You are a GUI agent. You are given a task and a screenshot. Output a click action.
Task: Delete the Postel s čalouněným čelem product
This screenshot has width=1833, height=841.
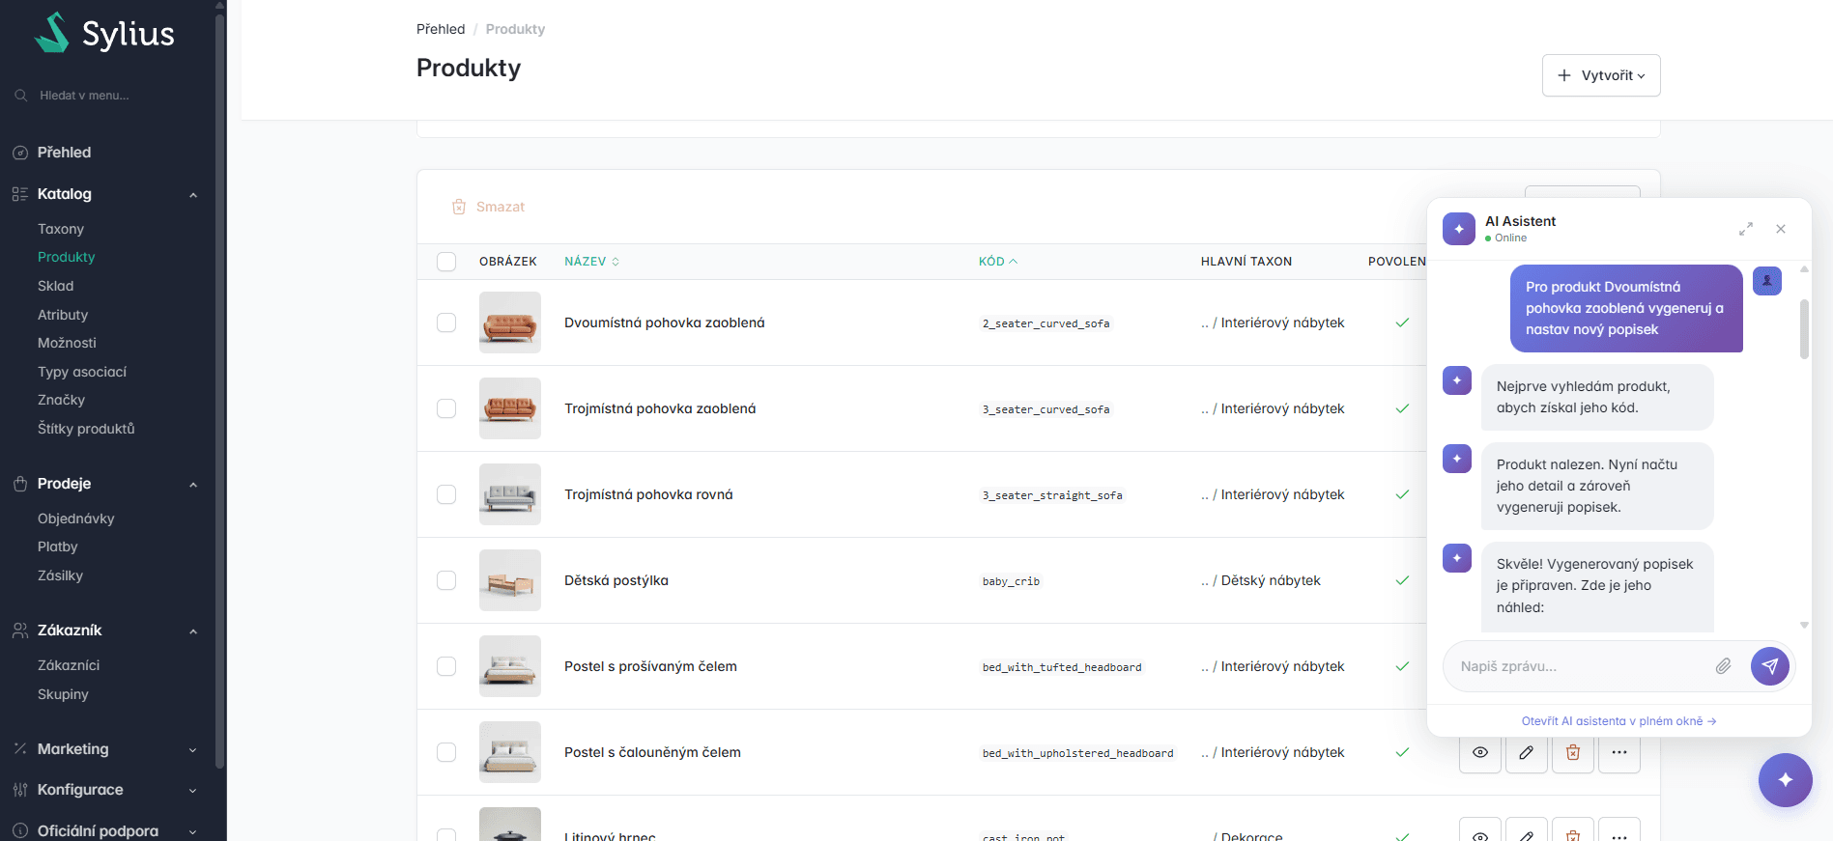[x=1572, y=752]
